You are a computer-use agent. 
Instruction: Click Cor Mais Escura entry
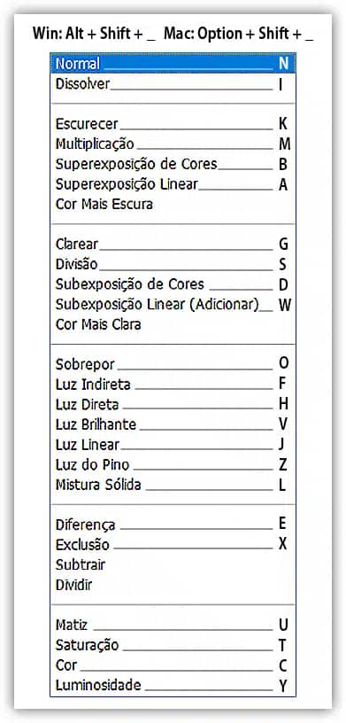click(x=173, y=205)
